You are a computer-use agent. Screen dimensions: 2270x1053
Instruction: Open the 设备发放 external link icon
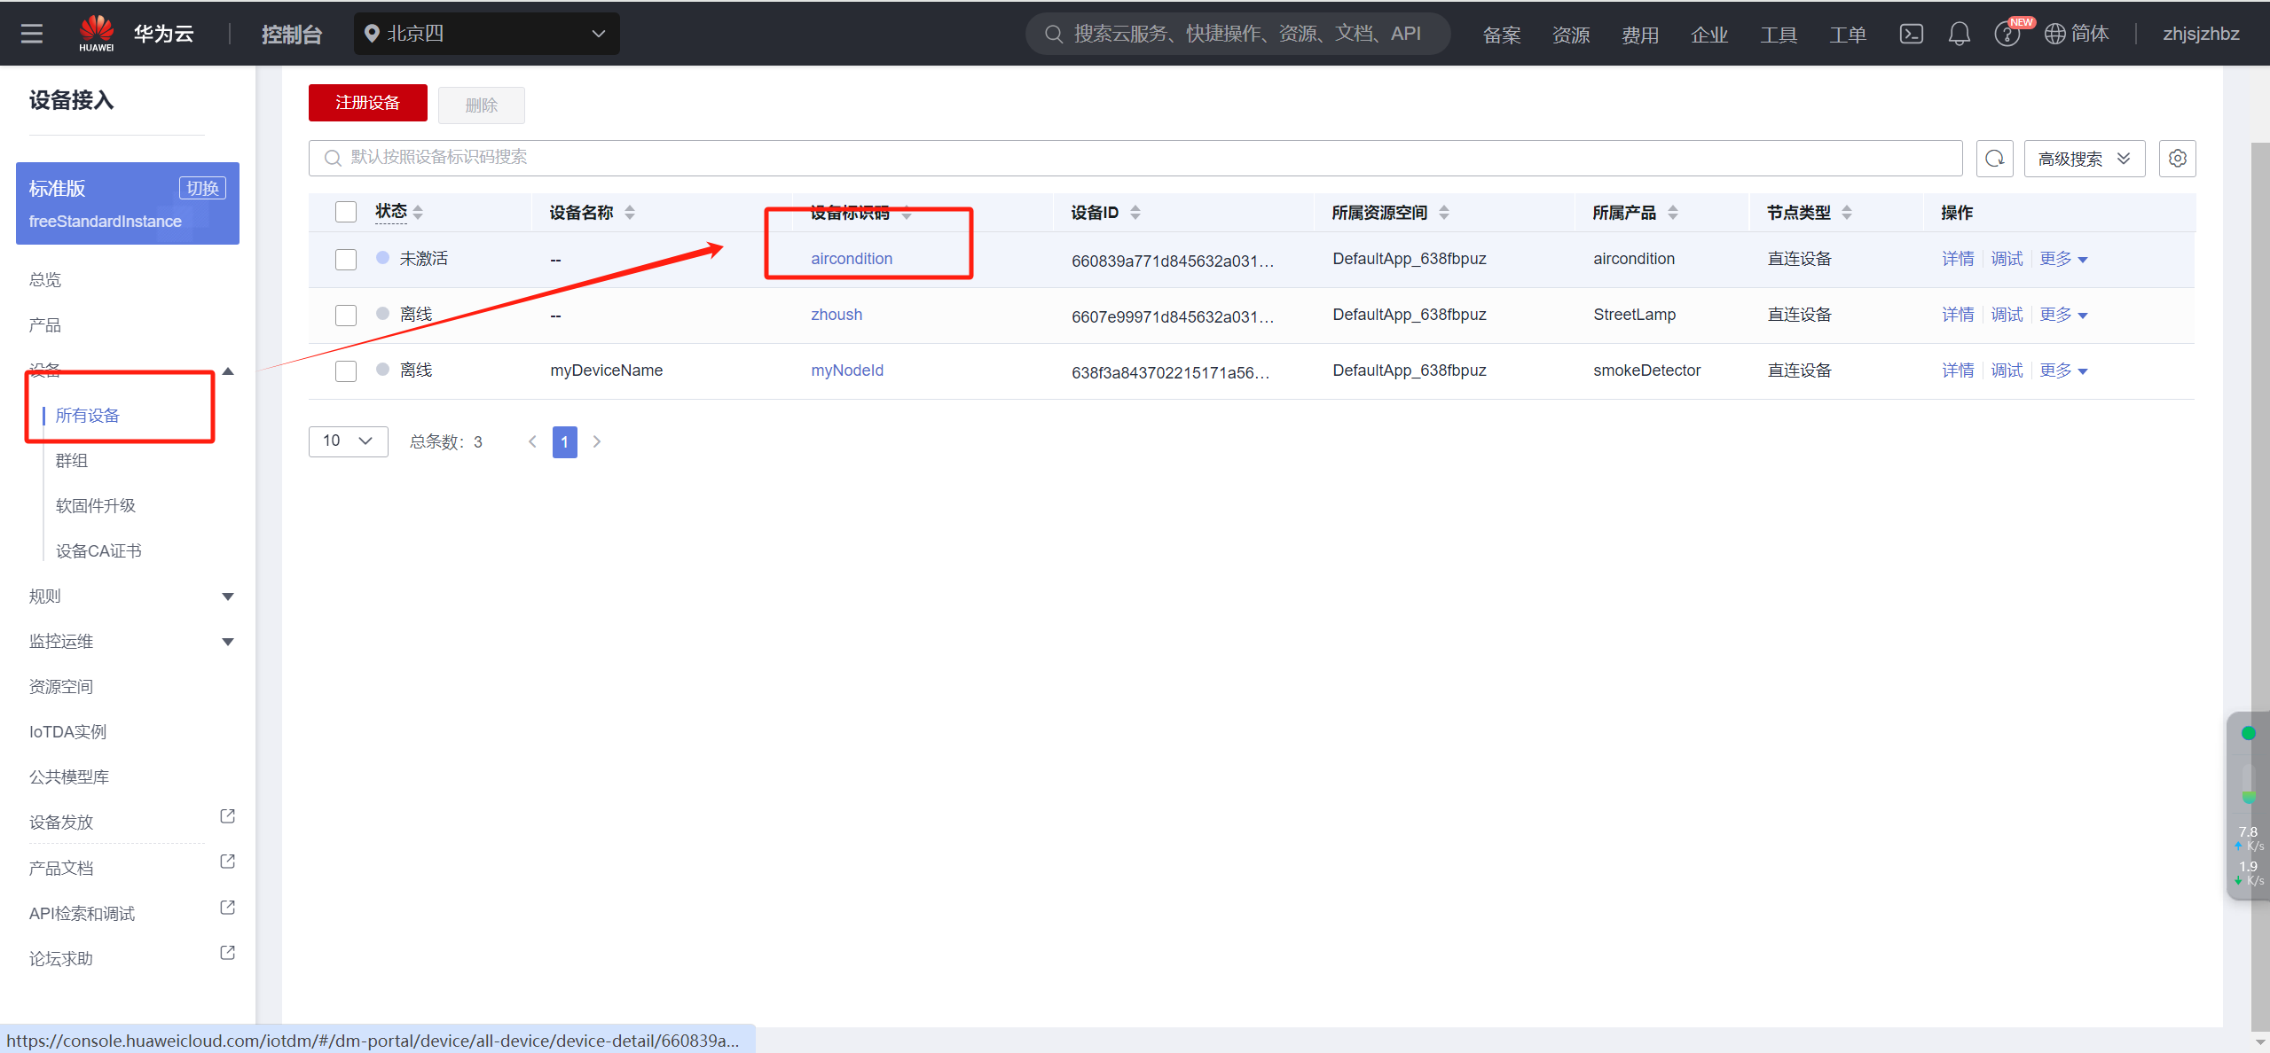[x=227, y=816]
